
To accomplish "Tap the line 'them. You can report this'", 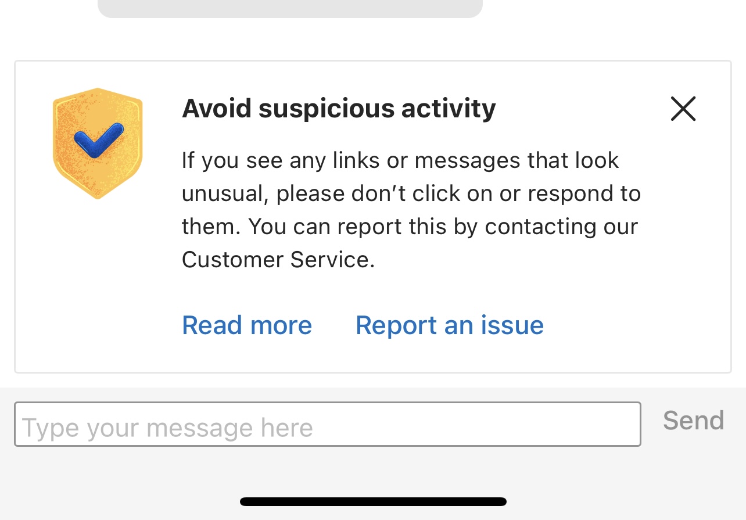I will point(410,226).
